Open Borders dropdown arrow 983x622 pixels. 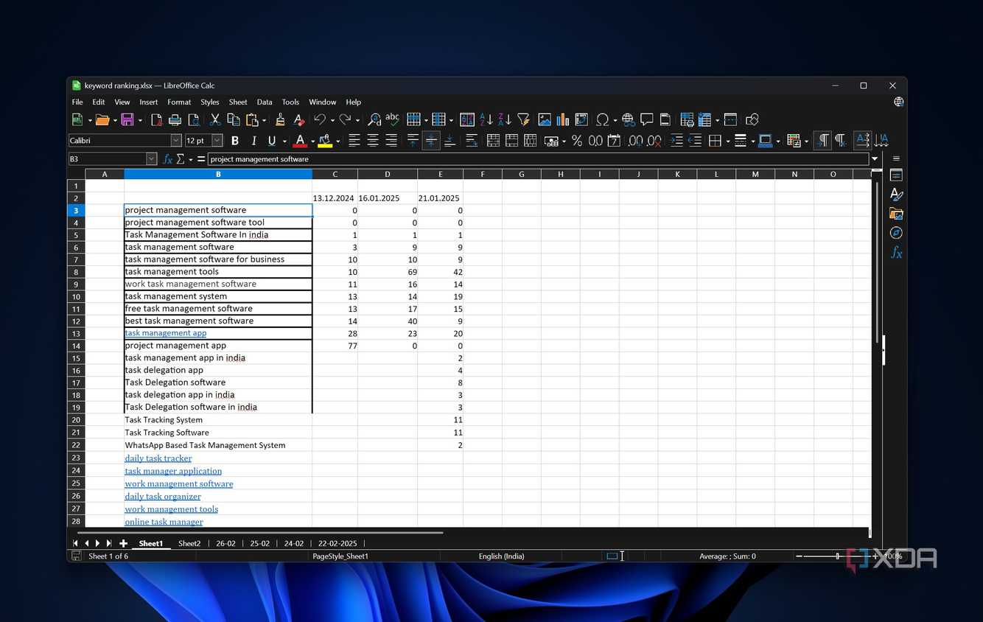coord(727,141)
